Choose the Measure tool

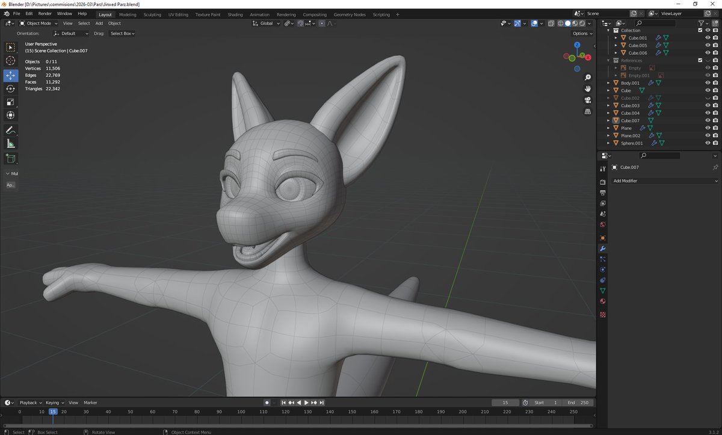11,143
